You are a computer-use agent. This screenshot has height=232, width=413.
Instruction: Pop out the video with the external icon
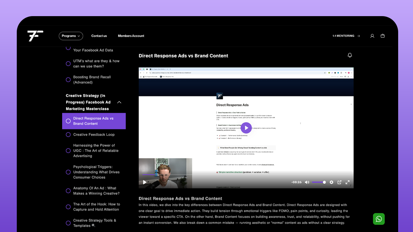tap(339, 182)
